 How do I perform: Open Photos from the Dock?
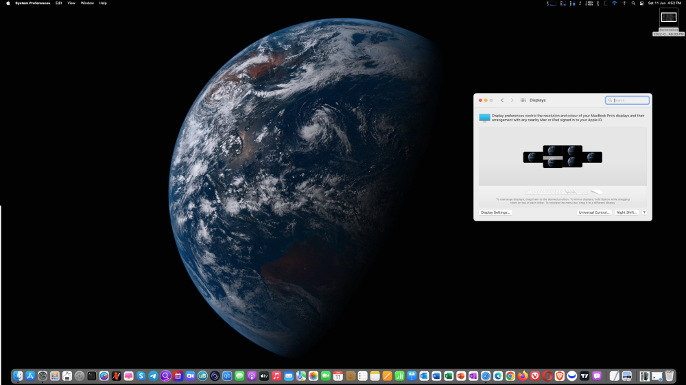(314, 376)
